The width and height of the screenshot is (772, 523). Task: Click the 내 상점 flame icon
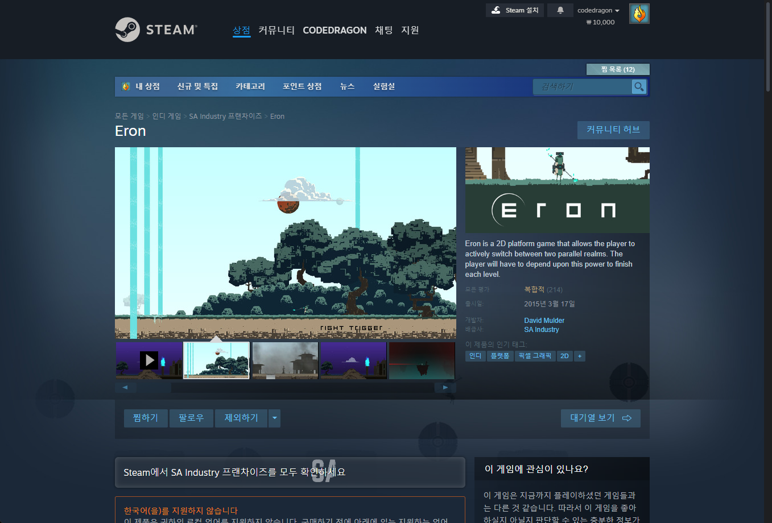[x=126, y=86]
